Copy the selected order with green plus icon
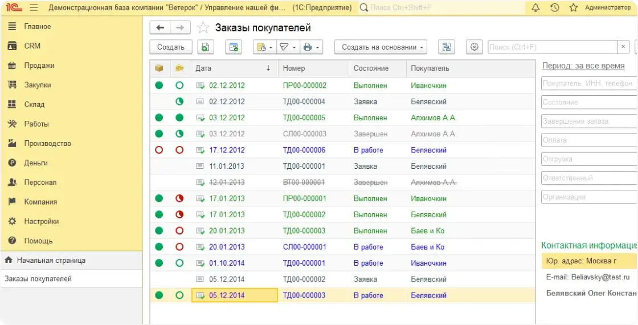 point(206,47)
